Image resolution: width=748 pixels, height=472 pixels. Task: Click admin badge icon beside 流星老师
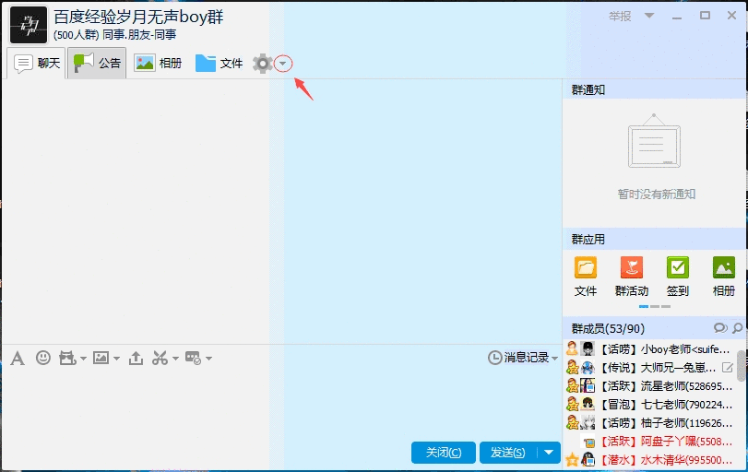pyautogui.click(x=573, y=385)
